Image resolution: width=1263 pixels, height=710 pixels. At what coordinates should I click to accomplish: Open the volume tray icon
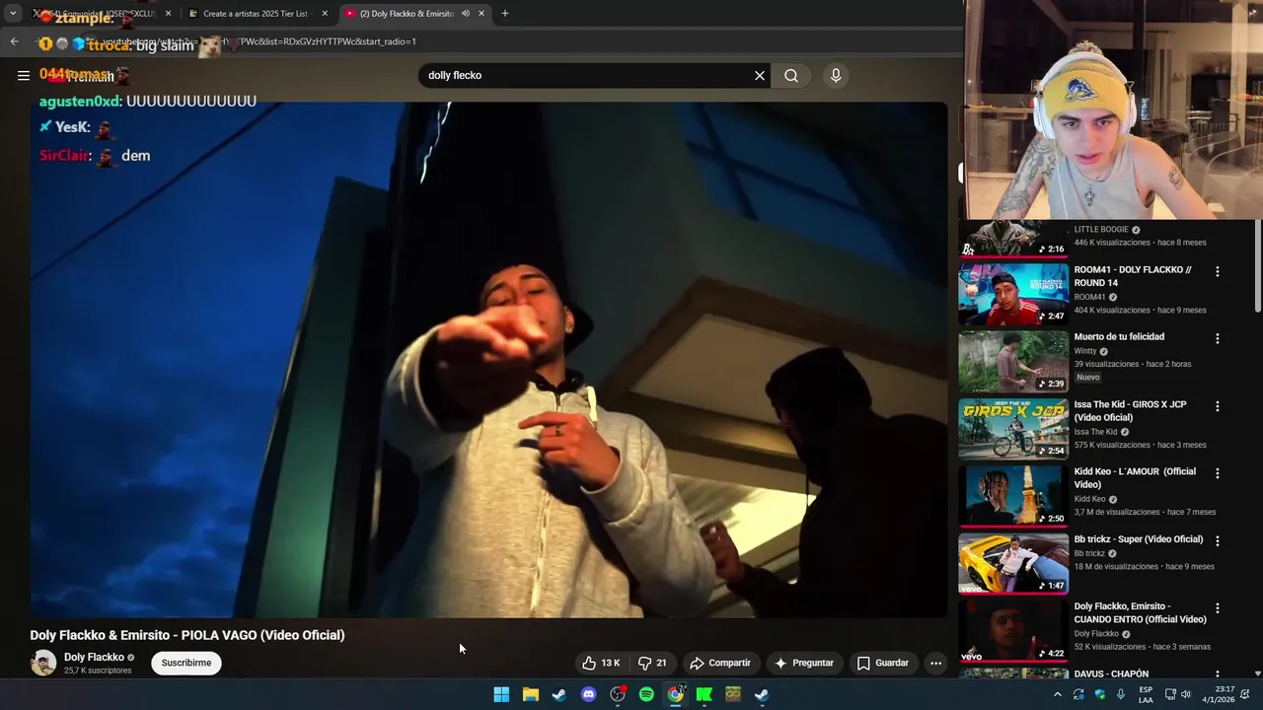[1186, 694]
